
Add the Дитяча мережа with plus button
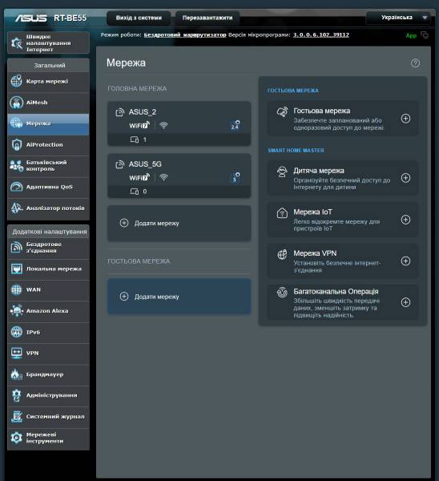tap(405, 178)
